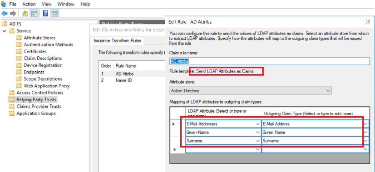Click the LDAP Attribute column header

[223, 113]
